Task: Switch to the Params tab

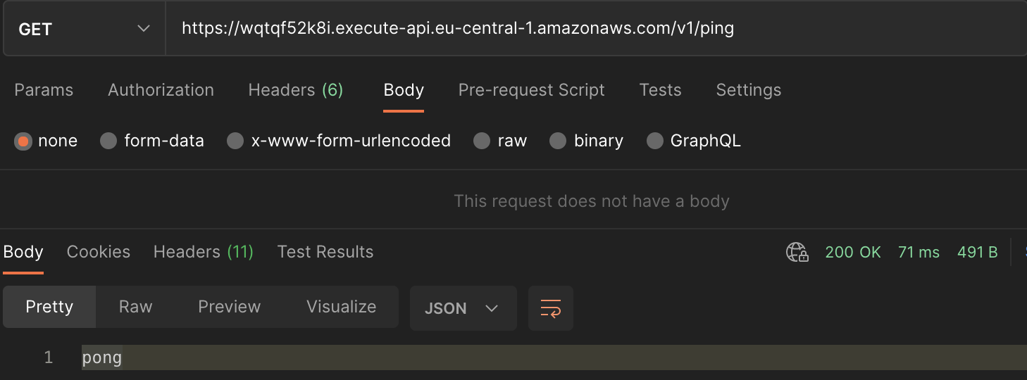Action: [44, 90]
